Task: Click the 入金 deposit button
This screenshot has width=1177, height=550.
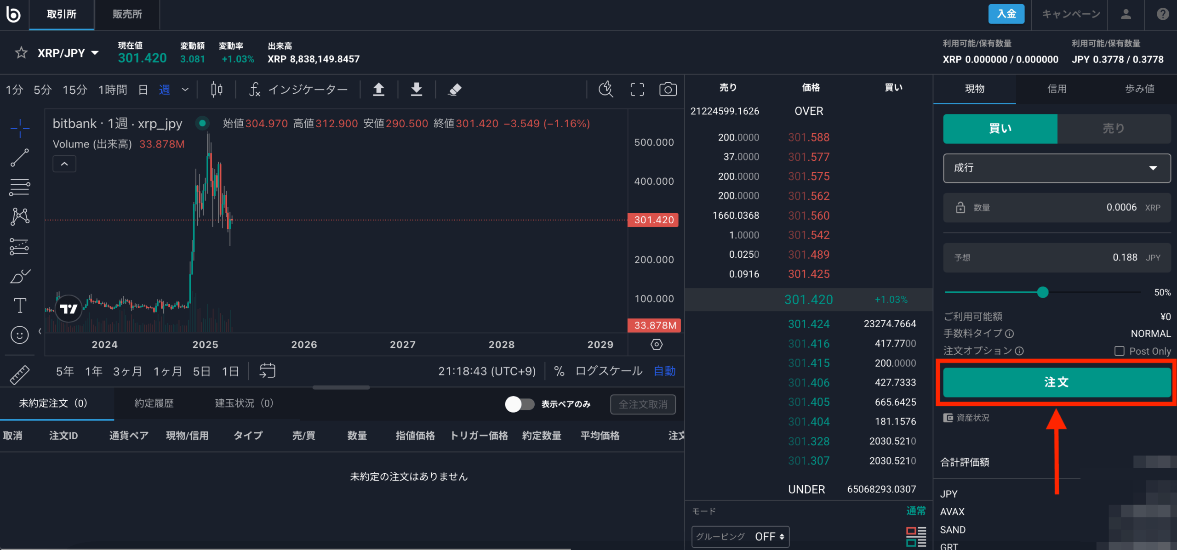Action: pos(1006,14)
